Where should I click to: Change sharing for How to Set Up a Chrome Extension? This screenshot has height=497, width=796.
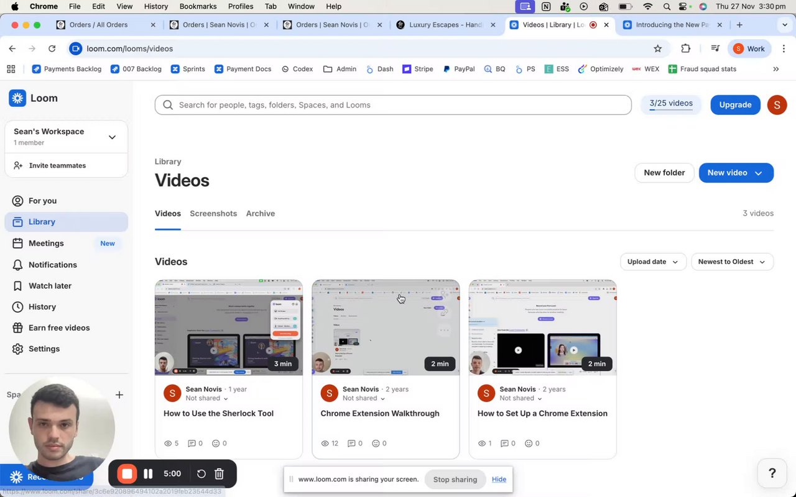pos(521,398)
